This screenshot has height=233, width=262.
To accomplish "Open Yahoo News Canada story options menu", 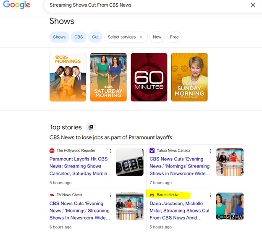I will (211, 151).
